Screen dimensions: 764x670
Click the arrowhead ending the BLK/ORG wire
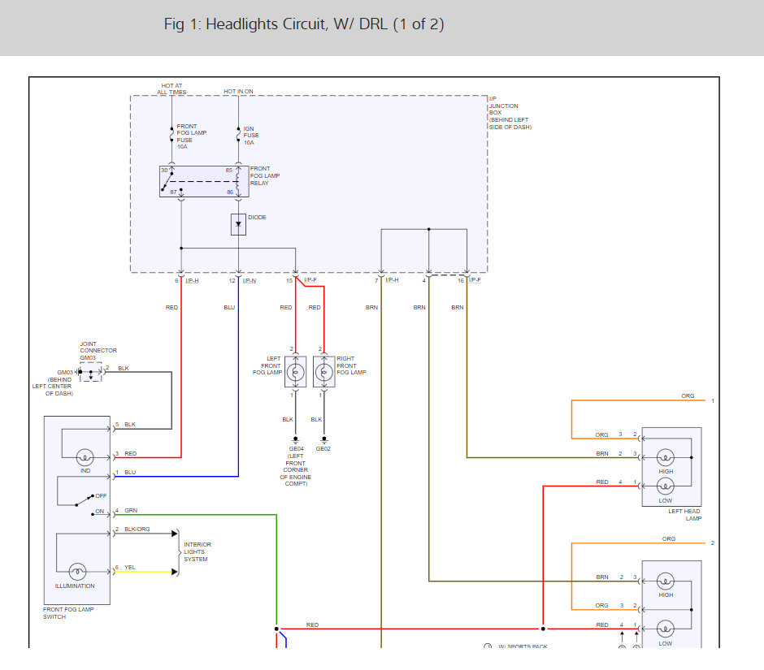175,534
